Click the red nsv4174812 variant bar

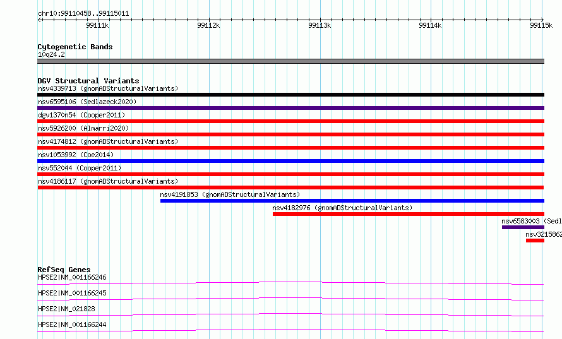(x=290, y=148)
